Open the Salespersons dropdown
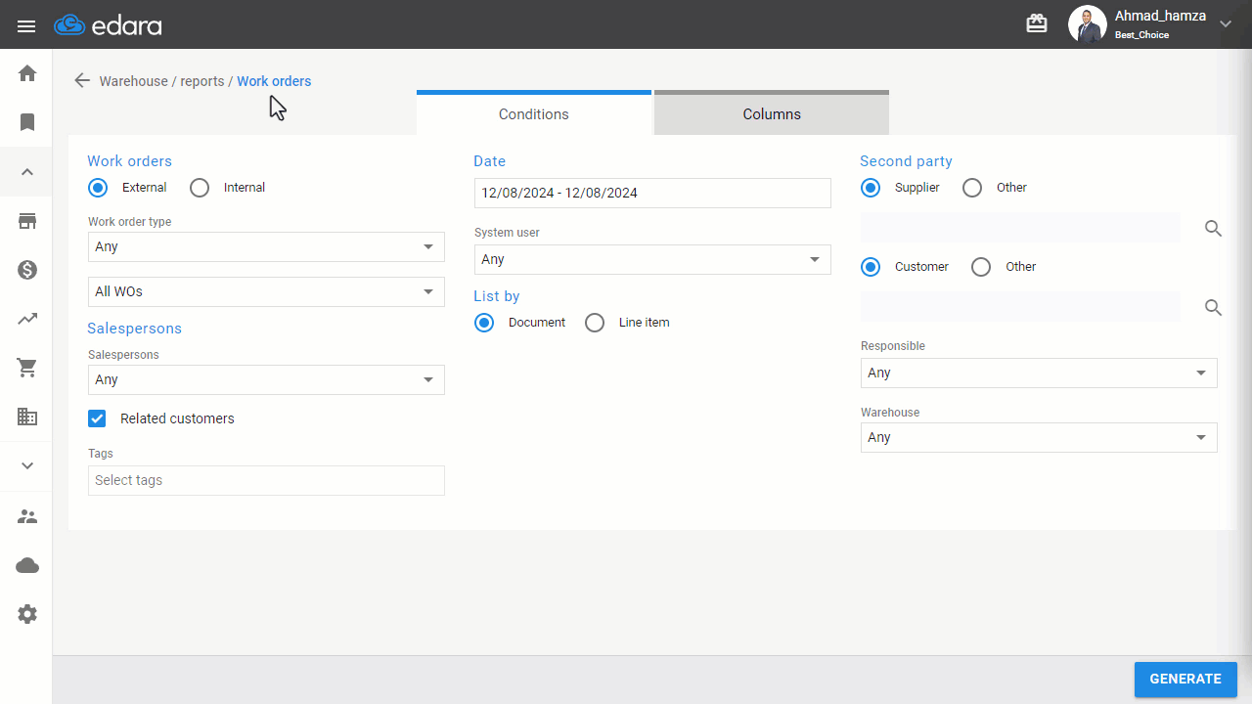 [x=266, y=379]
